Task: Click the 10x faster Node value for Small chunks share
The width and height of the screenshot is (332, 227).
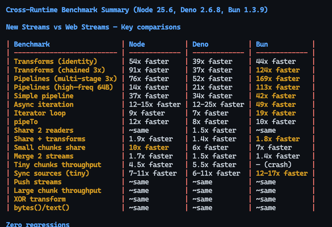Action: point(149,147)
